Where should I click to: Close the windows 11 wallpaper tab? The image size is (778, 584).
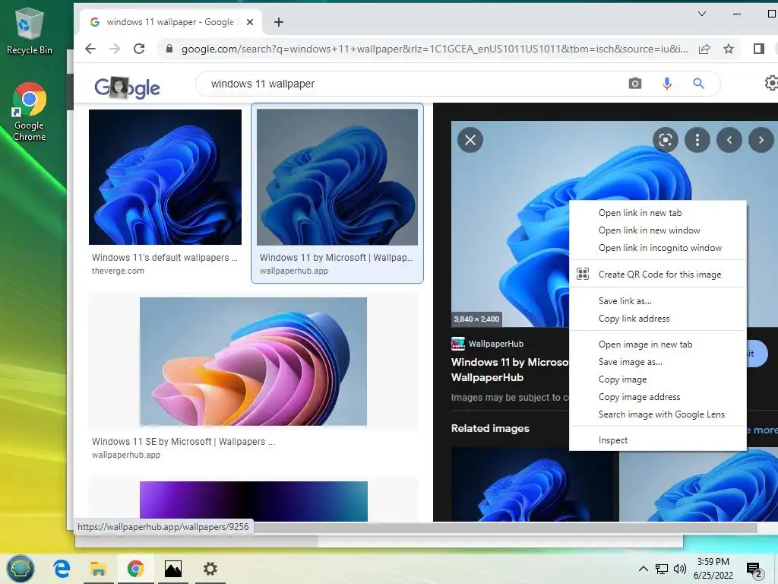[250, 22]
